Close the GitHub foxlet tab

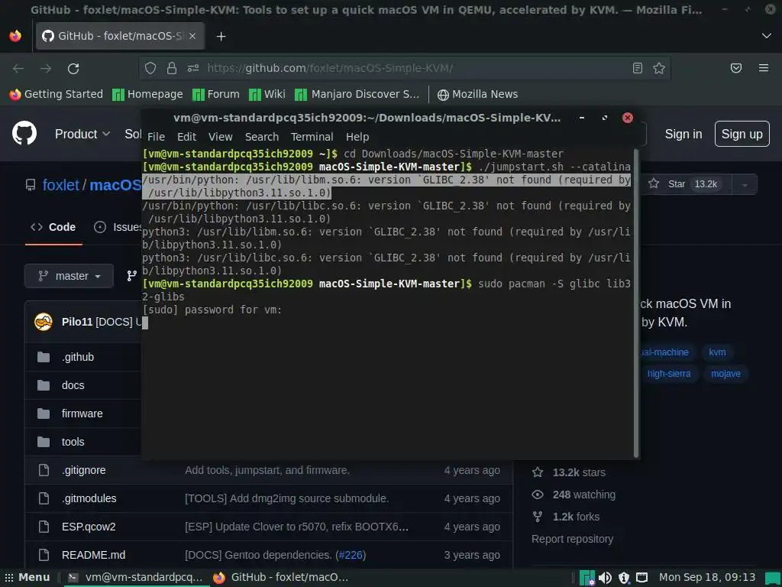pyautogui.click(x=192, y=36)
